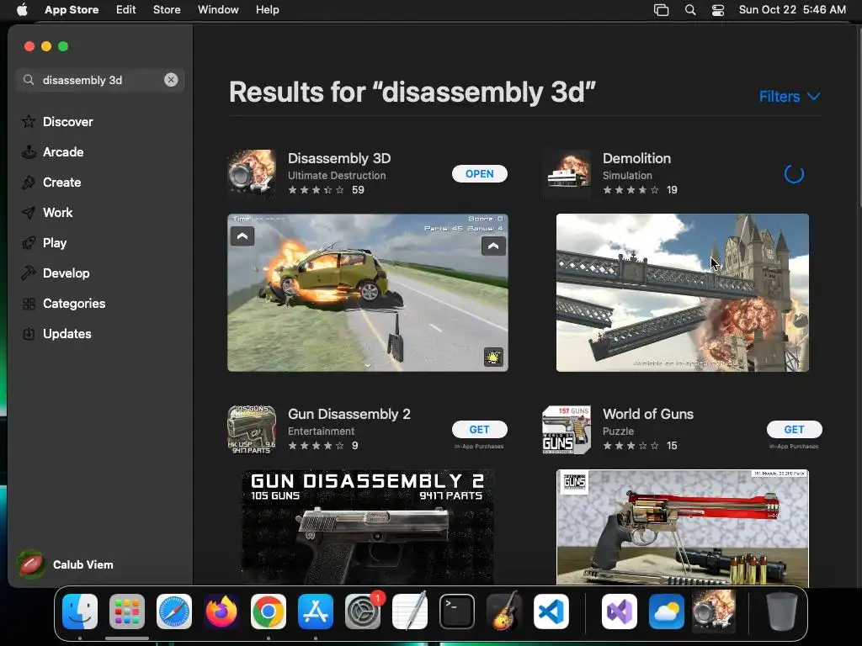The image size is (862, 646).
Task: View the Gun Disassembly 2 pistol screenshot
Action: (368, 527)
